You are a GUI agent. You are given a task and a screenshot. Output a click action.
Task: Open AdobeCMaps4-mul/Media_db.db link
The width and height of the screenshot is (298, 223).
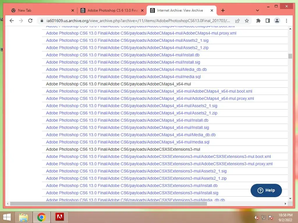pyautogui.click(x=126, y=69)
